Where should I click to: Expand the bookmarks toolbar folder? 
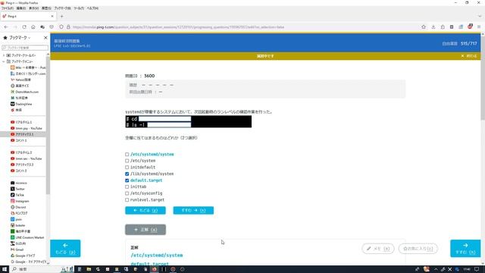click(4, 55)
